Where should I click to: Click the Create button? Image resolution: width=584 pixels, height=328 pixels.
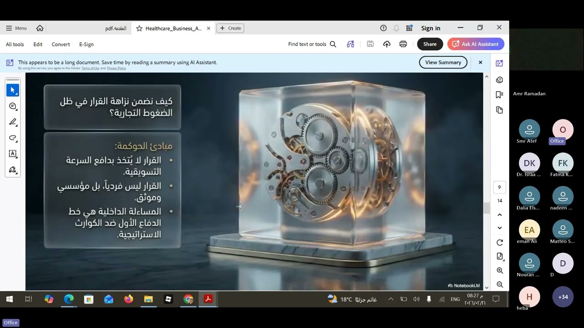click(x=230, y=28)
